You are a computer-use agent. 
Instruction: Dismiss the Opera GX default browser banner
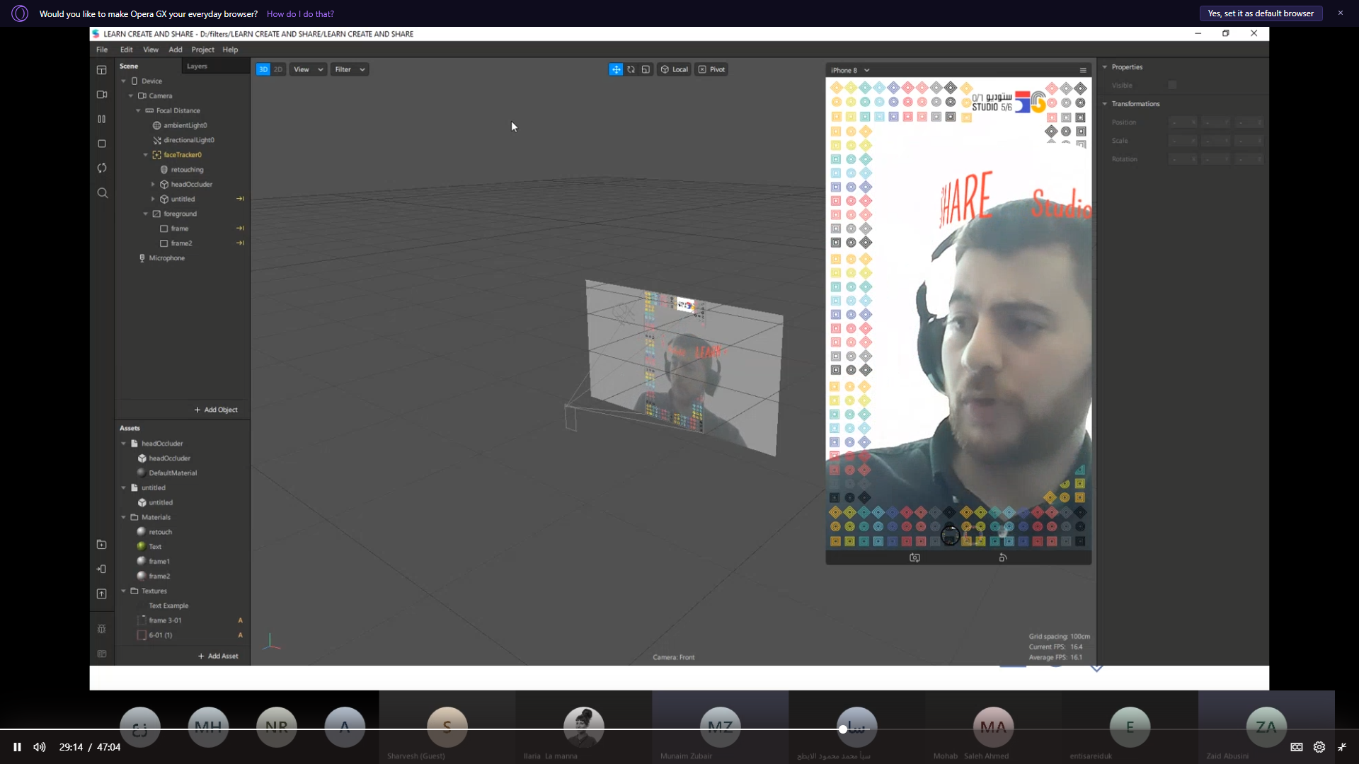pos(1340,13)
